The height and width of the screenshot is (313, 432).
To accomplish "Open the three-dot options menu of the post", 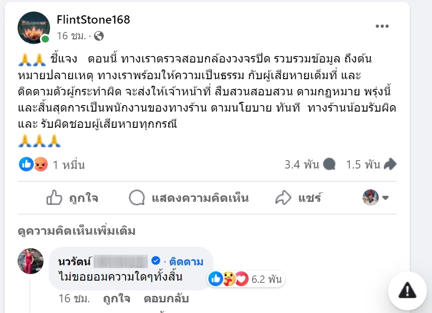I will pyautogui.click(x=382, y=26).
